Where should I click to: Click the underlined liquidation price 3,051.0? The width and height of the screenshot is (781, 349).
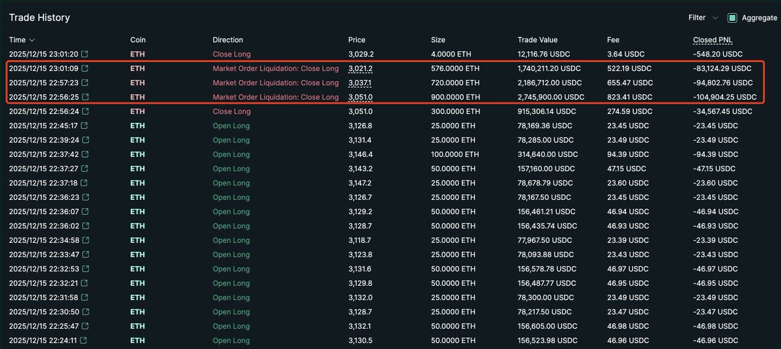pyautogui.click(x=360, y=97)
